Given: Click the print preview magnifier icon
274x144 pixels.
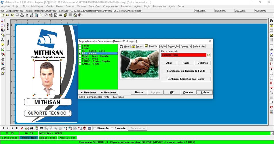Looking at the screenshot, I should click(x=37, y=15).
